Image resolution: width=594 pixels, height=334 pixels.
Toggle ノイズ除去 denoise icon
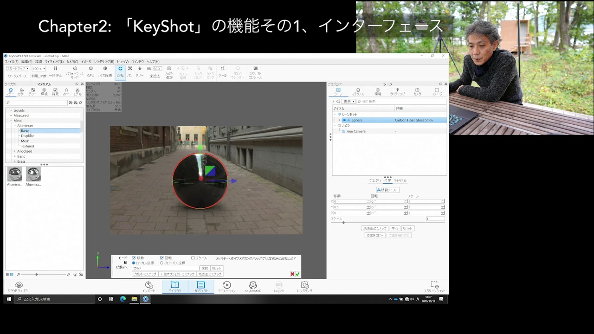coord(104,71)
